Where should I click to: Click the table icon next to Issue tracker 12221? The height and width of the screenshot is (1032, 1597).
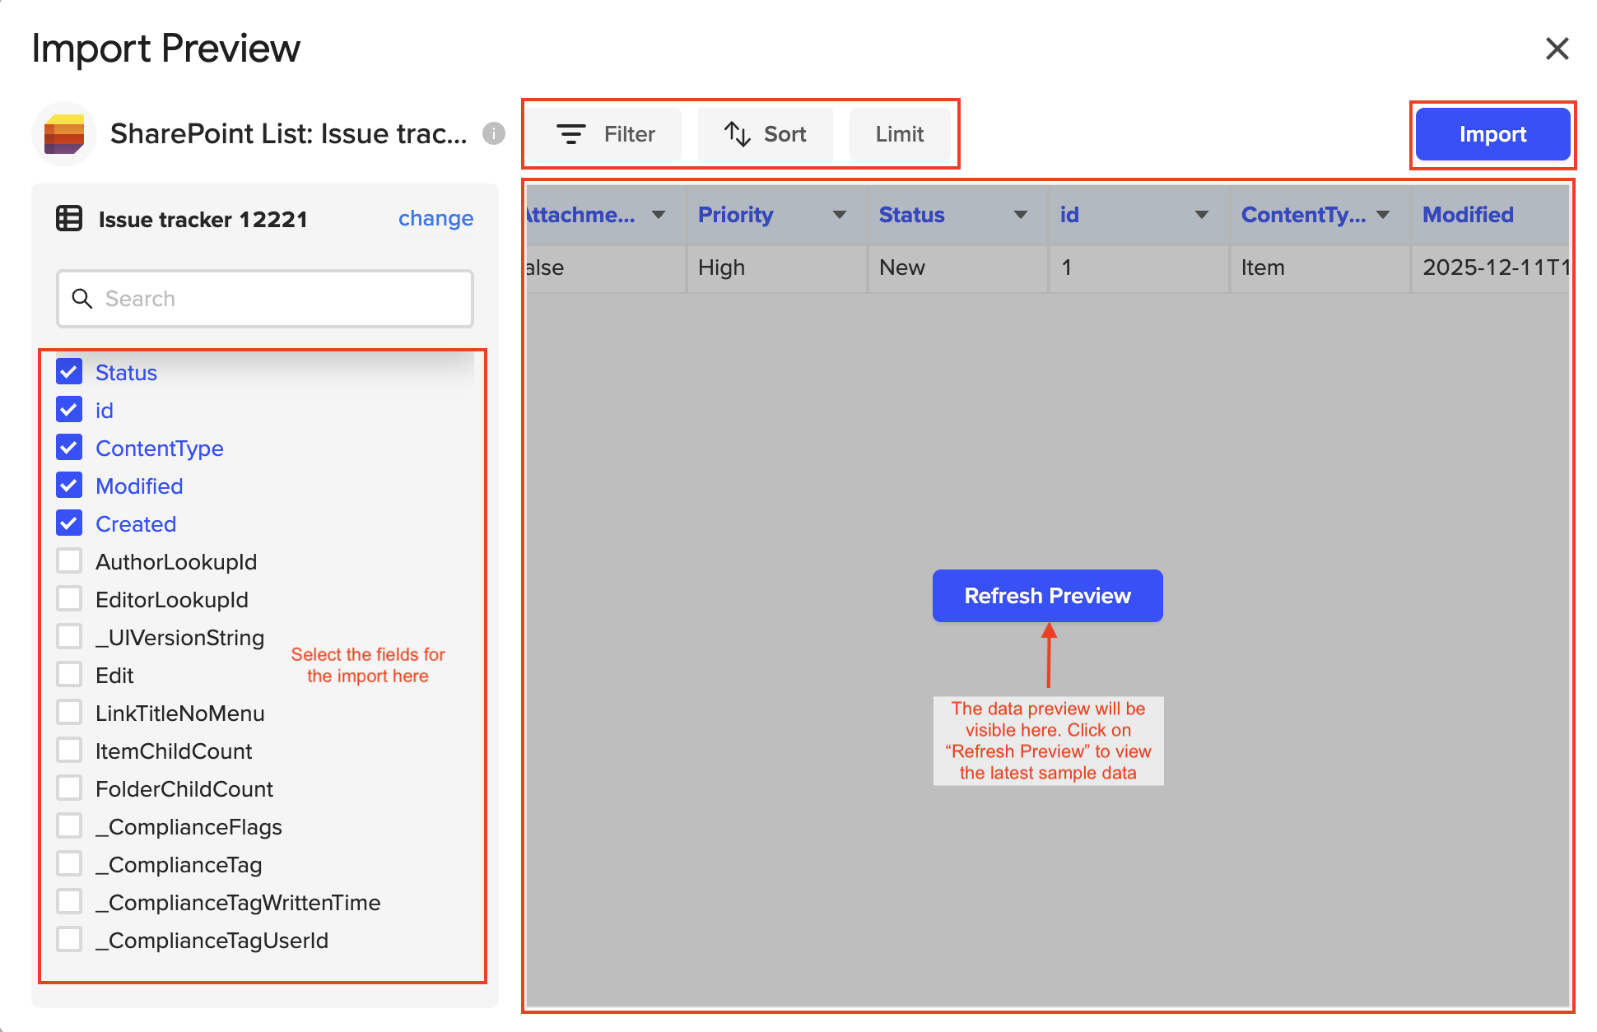69,219
